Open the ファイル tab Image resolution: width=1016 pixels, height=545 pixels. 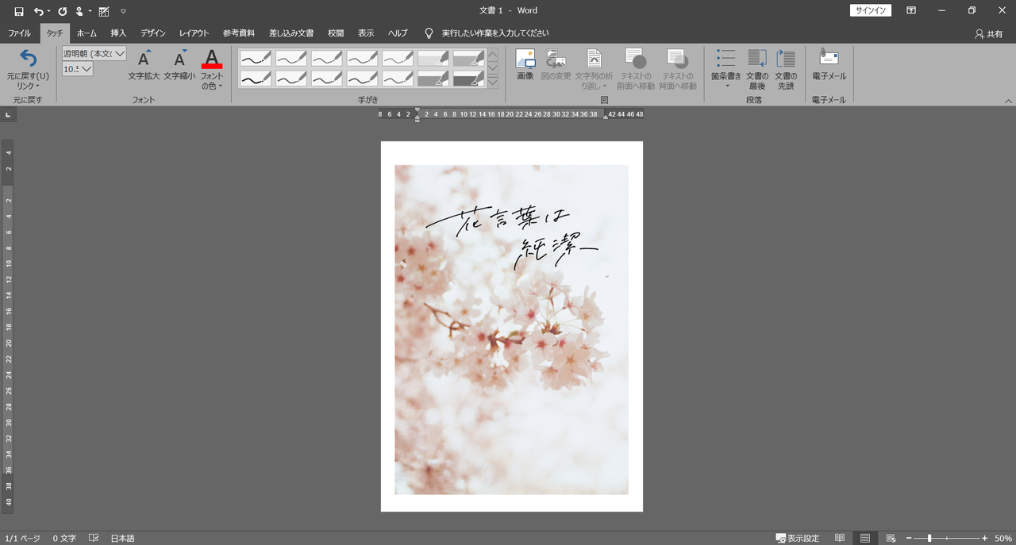(20, 33)
